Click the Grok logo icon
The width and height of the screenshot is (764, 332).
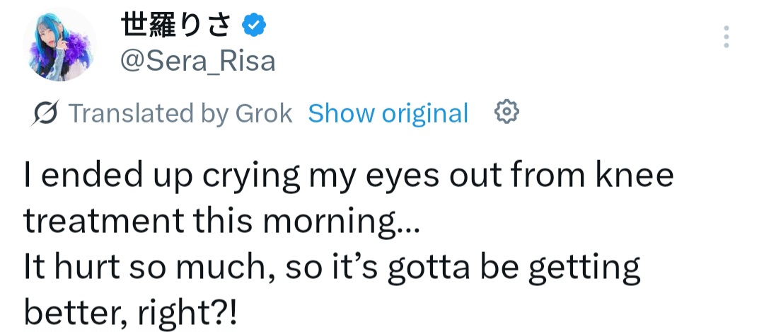46,113
